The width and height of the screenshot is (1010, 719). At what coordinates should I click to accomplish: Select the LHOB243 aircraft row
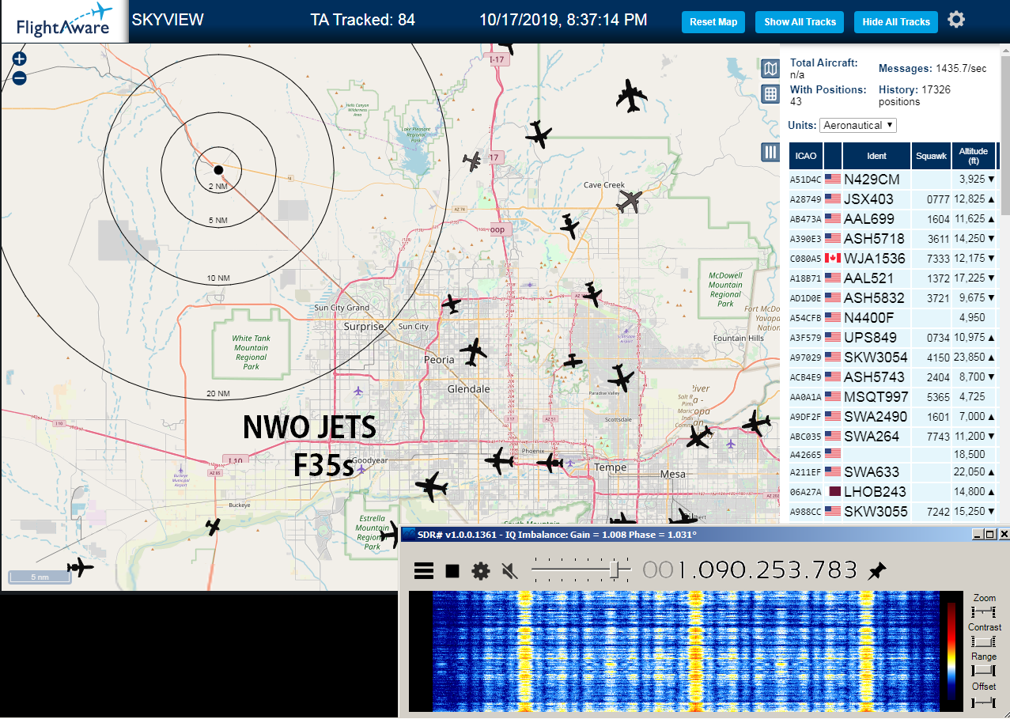click(894, 492)
